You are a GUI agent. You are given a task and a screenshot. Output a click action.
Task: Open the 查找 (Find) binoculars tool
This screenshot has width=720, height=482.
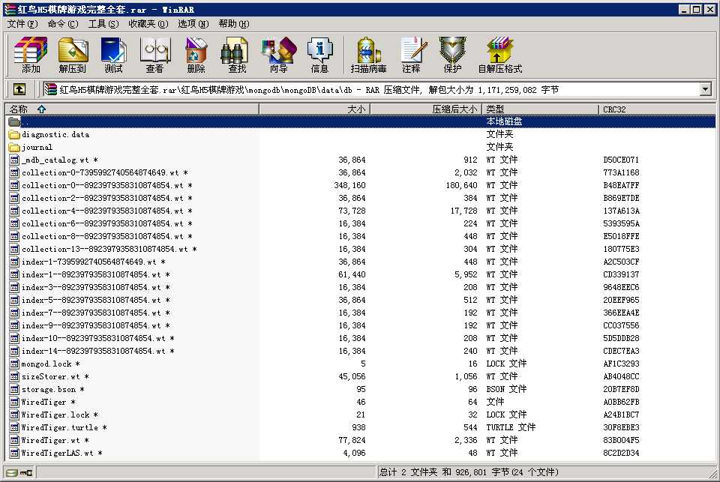point(237,55)
